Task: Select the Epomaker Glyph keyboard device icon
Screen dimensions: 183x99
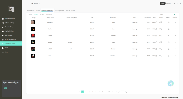Action: [x=6, y=88]
